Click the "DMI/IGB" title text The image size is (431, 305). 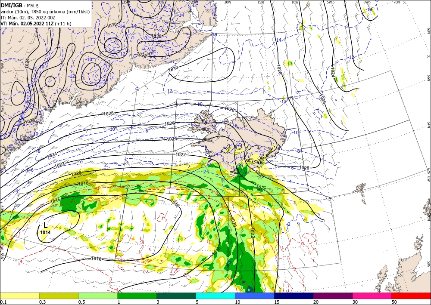(x=11, y=5)
